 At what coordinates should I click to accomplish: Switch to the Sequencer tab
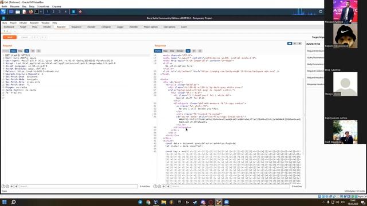tap(76, 27)
